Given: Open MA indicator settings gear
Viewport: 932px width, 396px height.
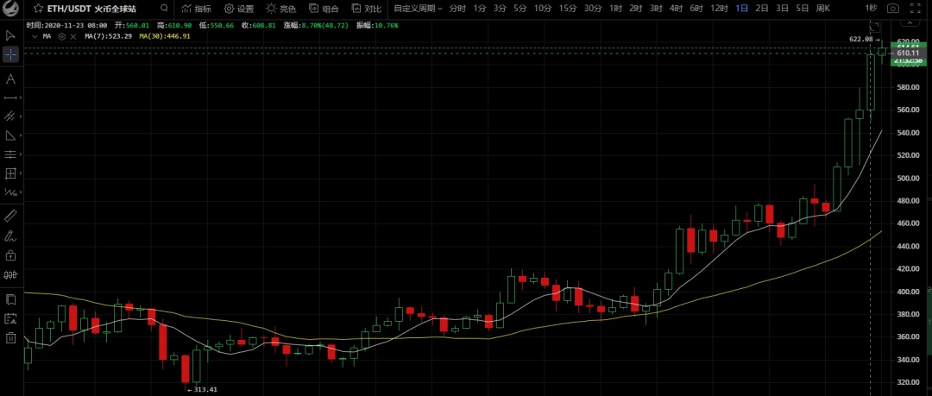Looking at the screenshot, I should [62, 36].
